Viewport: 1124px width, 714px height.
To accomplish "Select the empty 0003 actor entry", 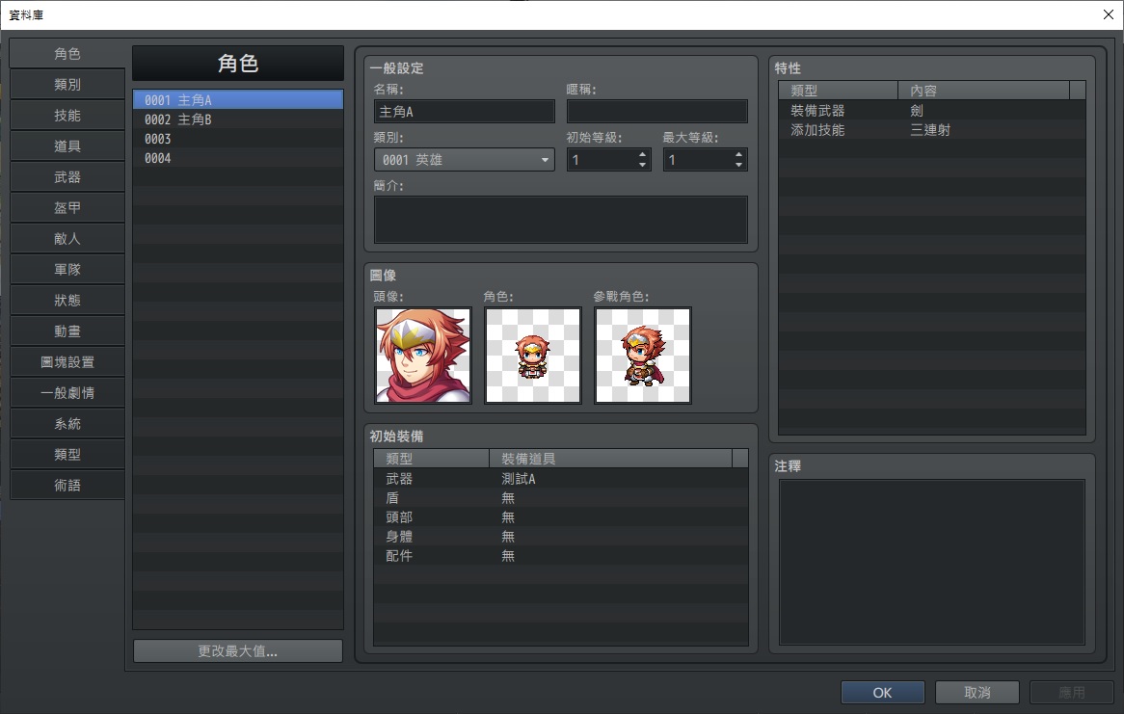I will 238,139.
